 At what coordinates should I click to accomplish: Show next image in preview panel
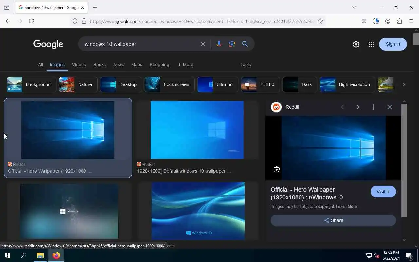pos(358,107)
